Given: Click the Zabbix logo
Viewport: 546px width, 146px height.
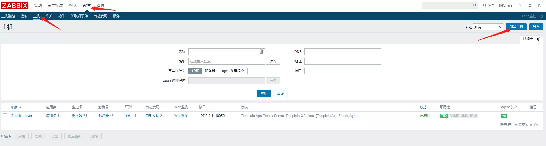Looking at the screenshot, I should (x=15, y=5).
